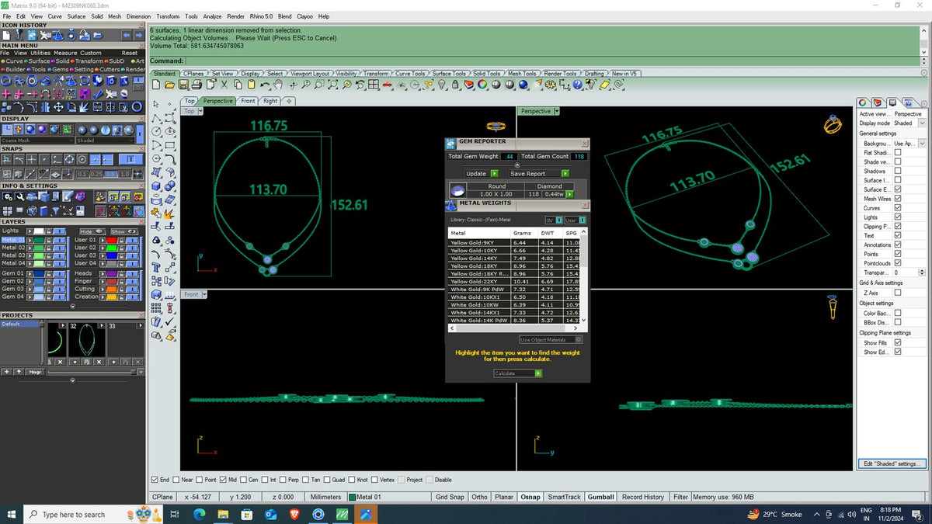The image size is (932, 524).
Task: Uncheck Mesh Wires in display settings
Action: tap(898, 199)
